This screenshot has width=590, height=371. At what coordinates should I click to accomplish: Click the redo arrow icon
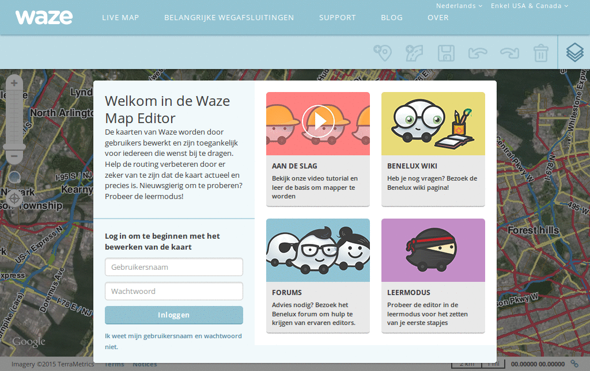pos(509,52)
